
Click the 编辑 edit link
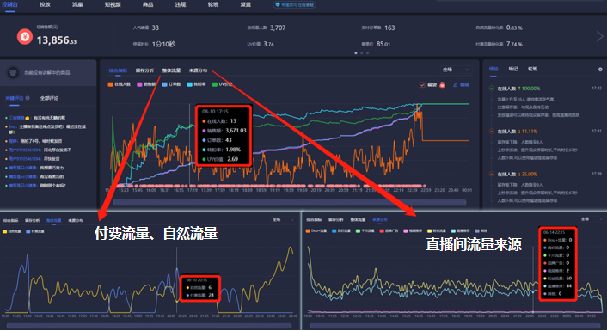pyautogui.click(x=464, y=85)
